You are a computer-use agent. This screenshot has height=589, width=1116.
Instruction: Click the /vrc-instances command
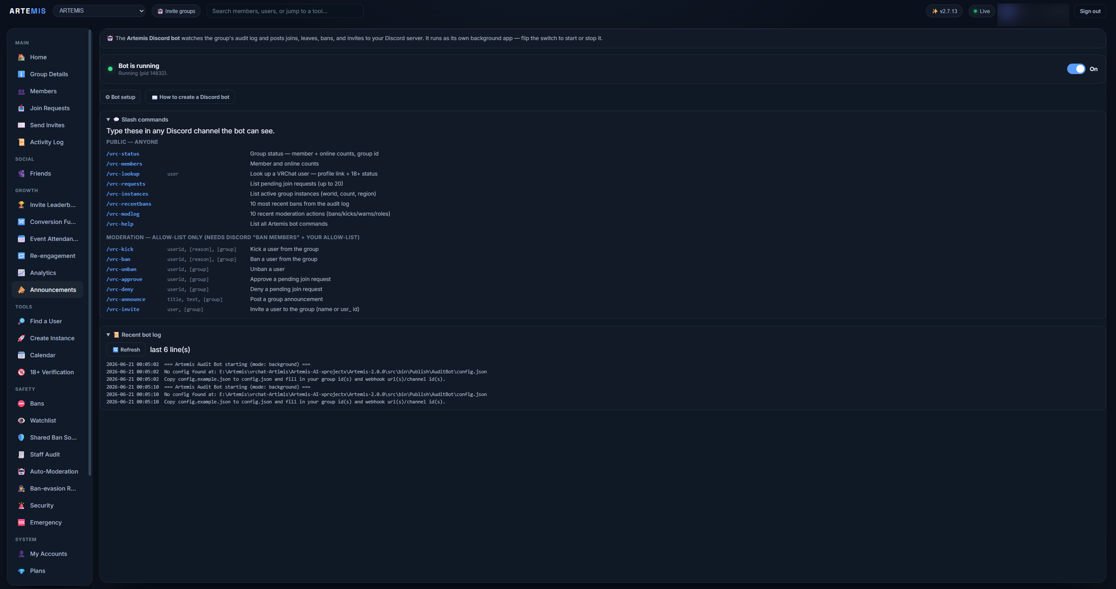127,194
